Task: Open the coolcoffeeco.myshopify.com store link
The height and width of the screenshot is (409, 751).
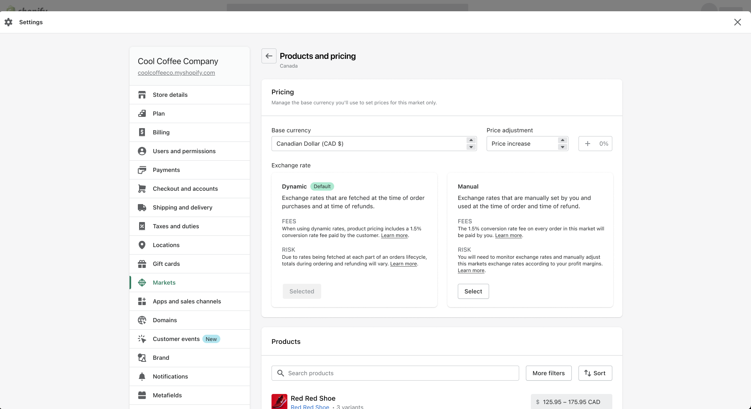Action: (176, 73)
